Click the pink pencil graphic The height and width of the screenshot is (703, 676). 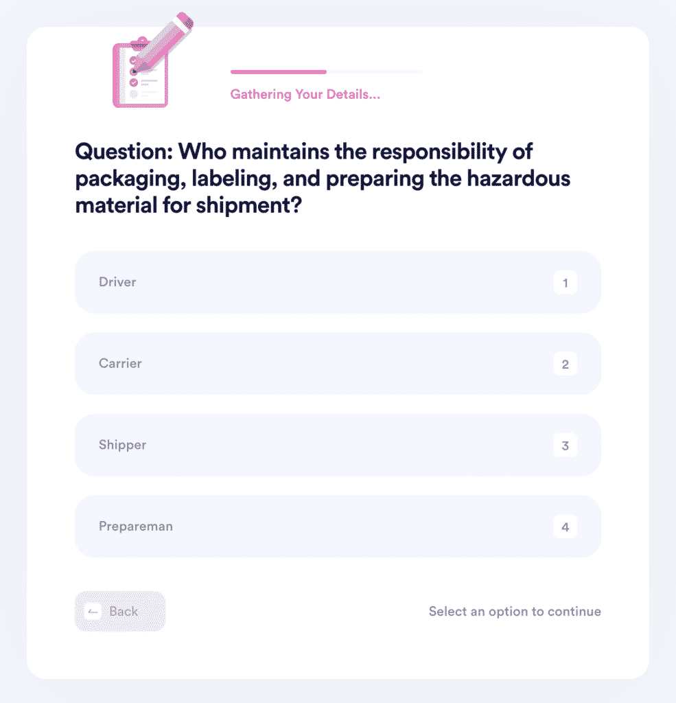[163, 43]
